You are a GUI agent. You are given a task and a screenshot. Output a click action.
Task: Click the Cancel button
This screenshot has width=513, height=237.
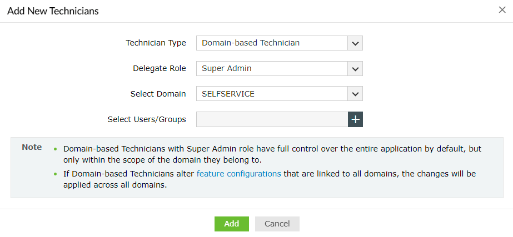click(x=277, y=224)
